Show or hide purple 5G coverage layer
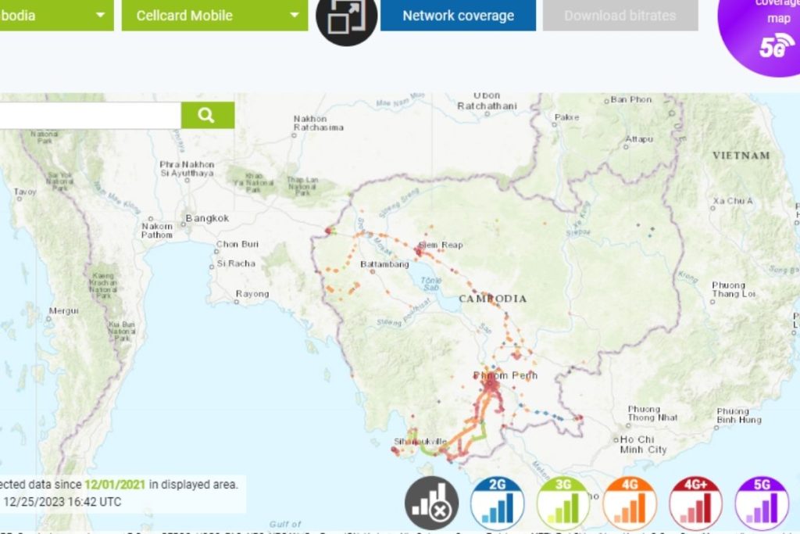 (761, 503)
